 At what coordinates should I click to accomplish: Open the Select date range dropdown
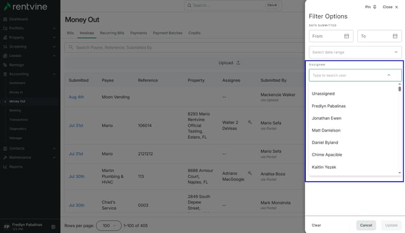pos(355,52)
